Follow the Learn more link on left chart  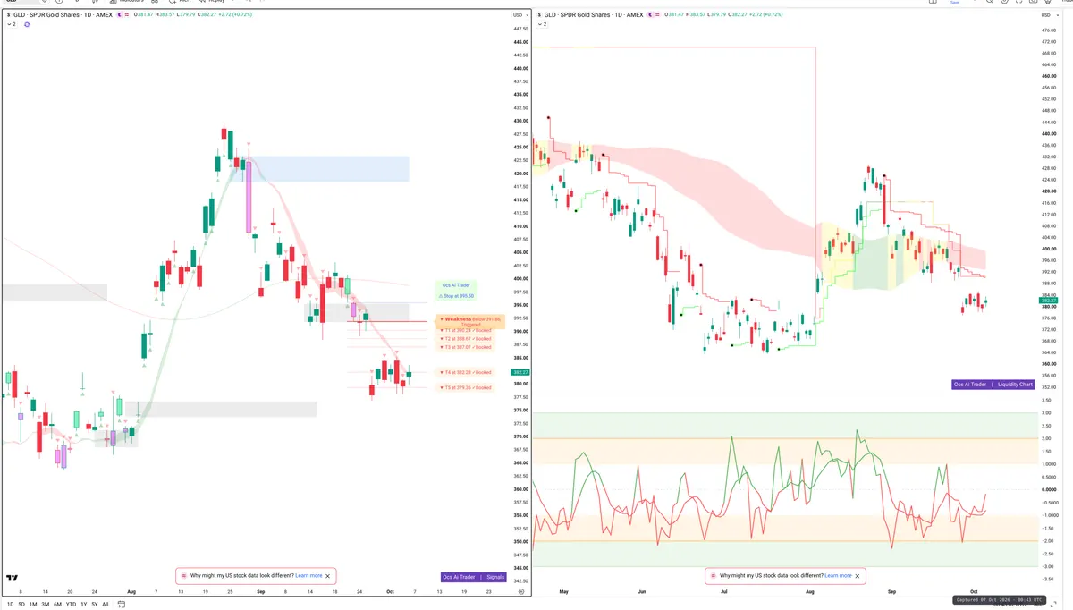coord(308,576)
